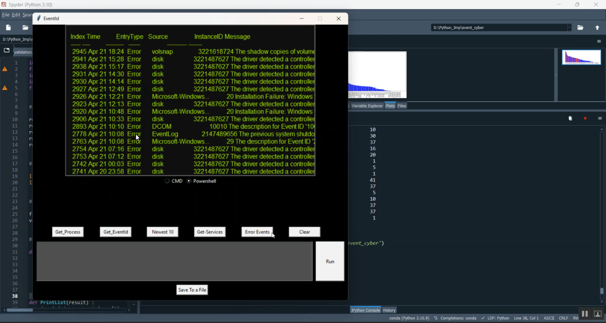Click the console trash icon
This screenshot has height=323, width=606.
pos(570,118)
